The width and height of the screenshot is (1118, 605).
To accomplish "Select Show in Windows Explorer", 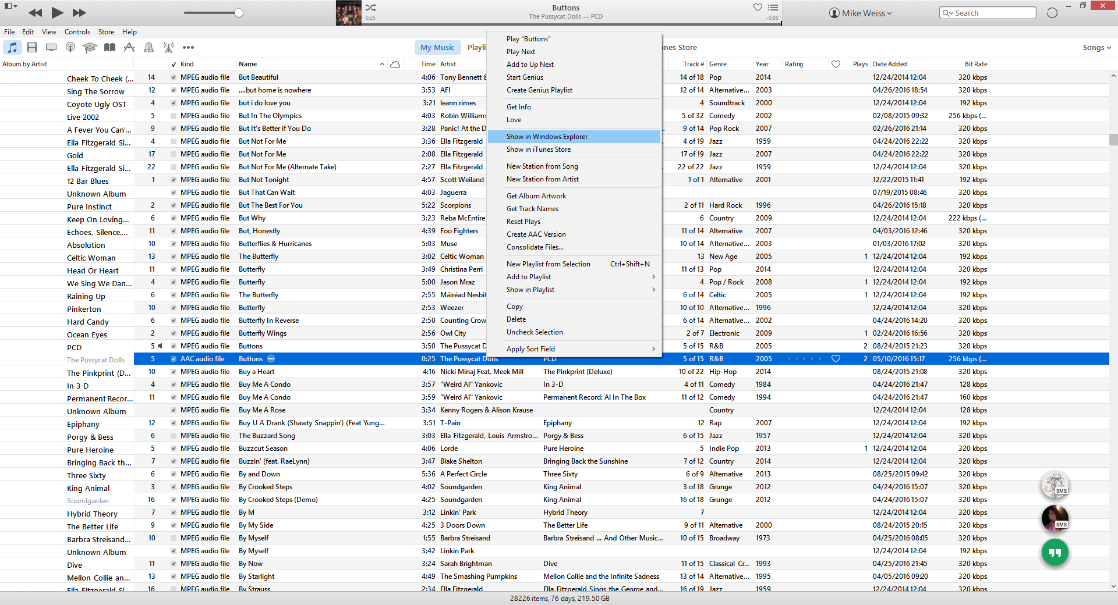I will (x=574, y=137).
